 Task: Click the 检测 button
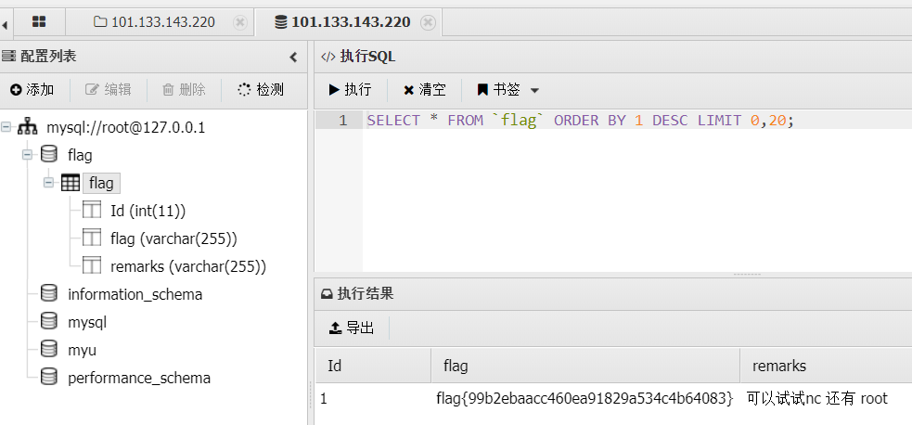click(261, 89)
